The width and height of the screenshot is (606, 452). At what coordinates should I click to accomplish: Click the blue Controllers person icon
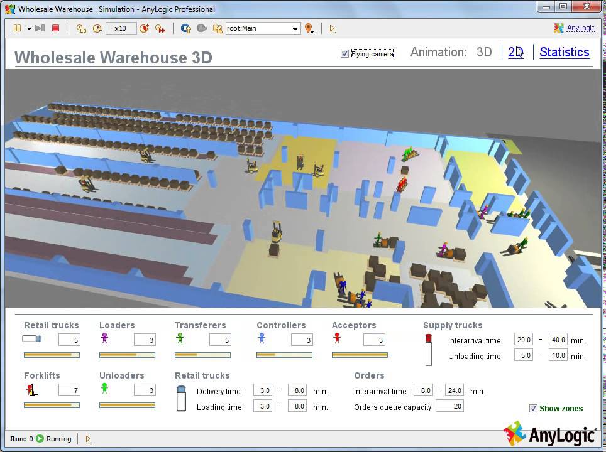tap(262, 338)
